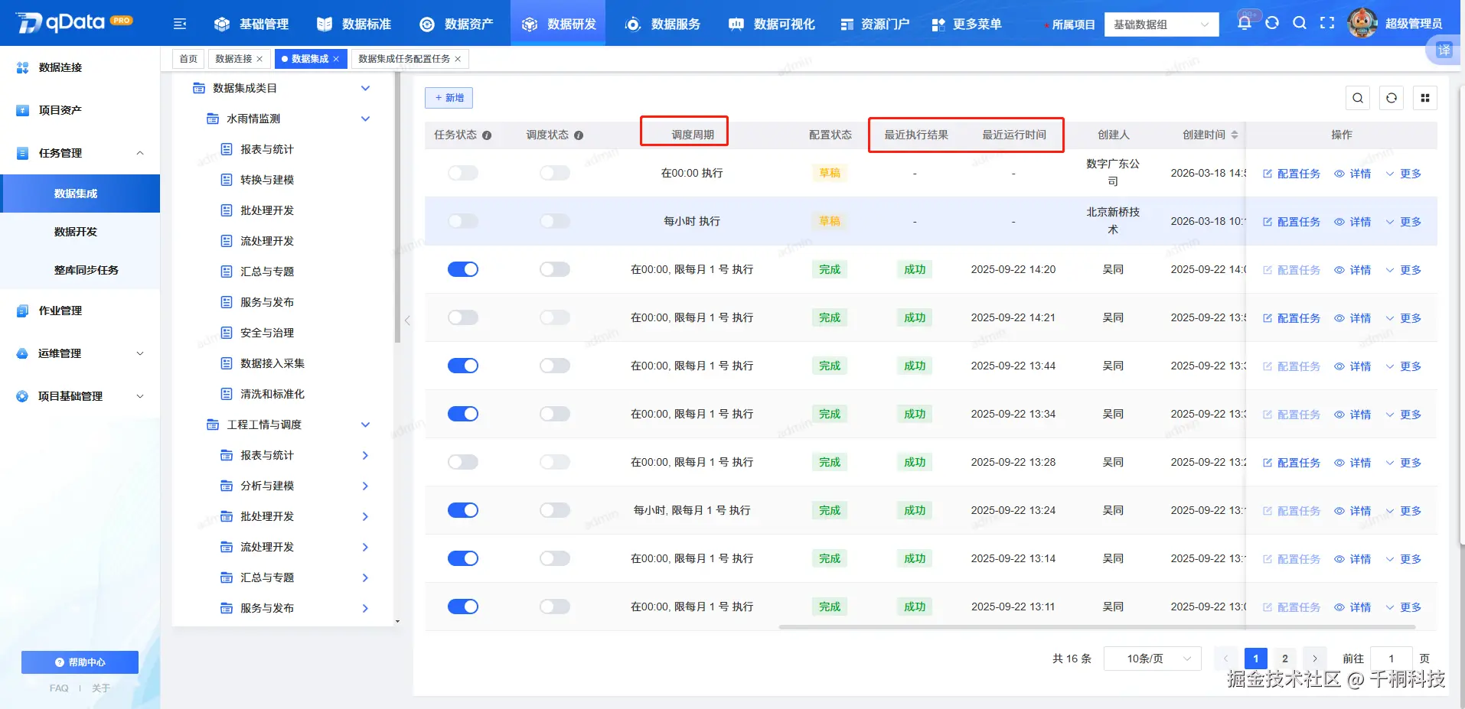Select 数据接入采集 in the category tree
This screenshot has height=709, width=1465.
point(272,363)
